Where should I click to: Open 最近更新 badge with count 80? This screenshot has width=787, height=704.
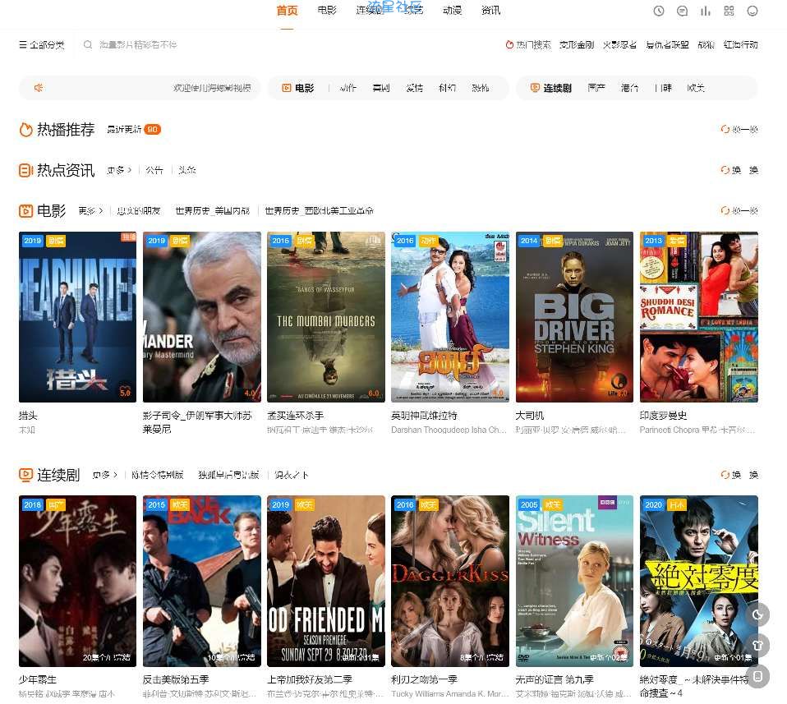pos(134,130)
